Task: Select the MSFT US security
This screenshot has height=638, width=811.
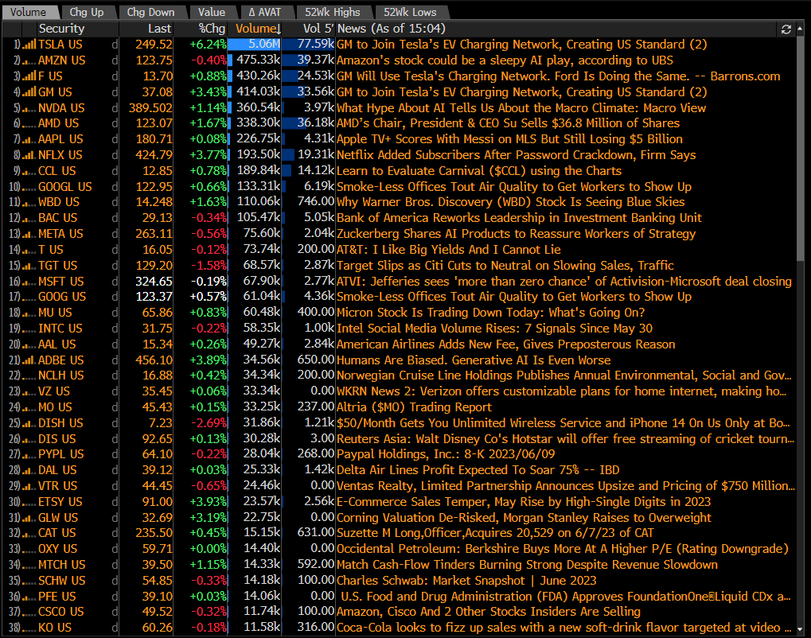Action: 60,282
